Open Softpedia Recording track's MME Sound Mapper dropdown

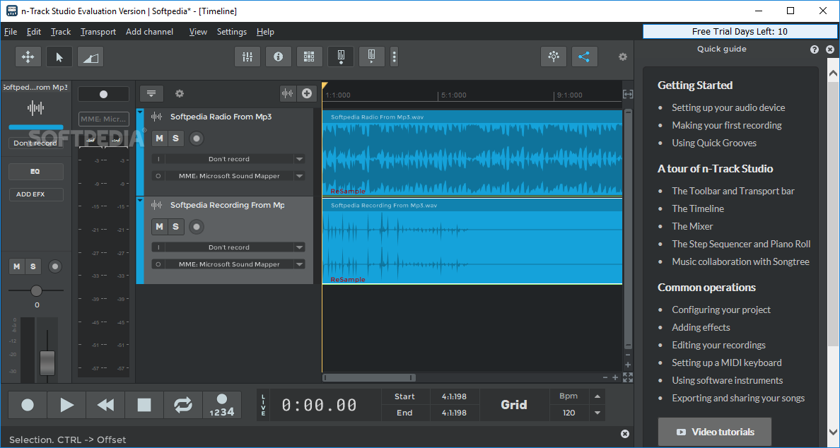[x=228, y=264]
